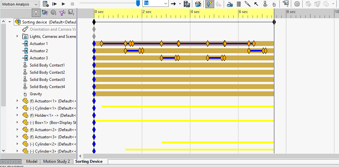Launch the Animation Wizard
The width and height of the screenshot is (339, 167).
point(198,4)
